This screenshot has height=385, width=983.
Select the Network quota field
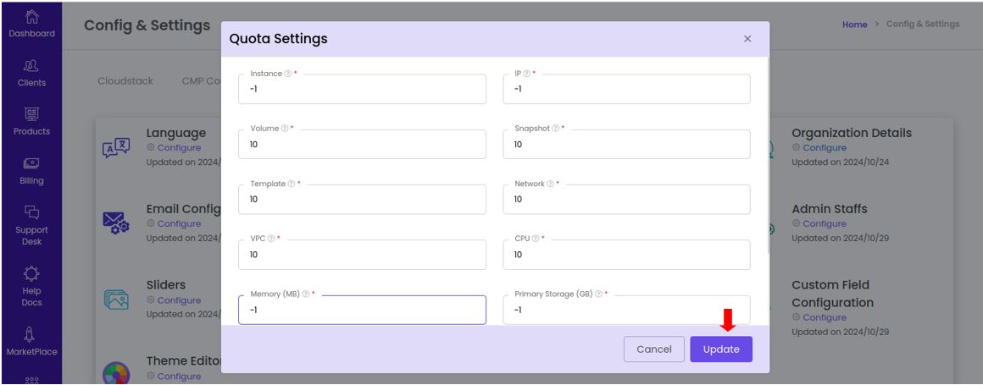627,199
